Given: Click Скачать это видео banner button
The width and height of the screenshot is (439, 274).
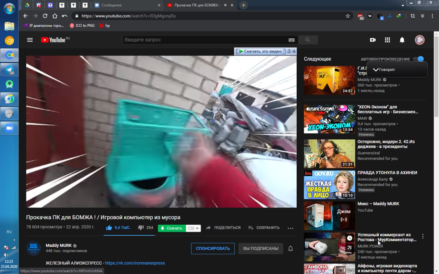Looking at the screenshot, I should click(x=260, y=51).
